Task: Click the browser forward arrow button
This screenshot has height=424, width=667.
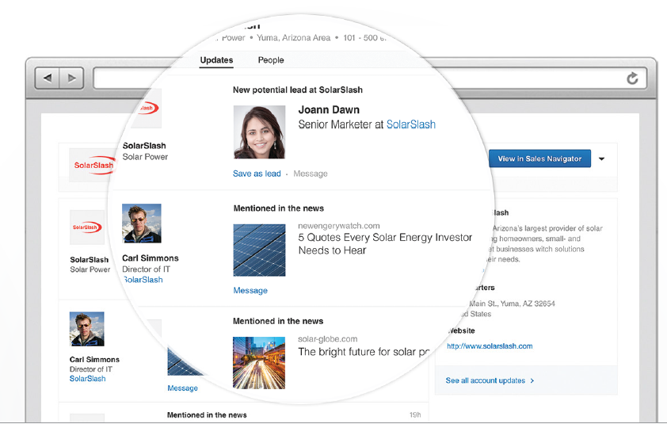Action: coord(71,78)
